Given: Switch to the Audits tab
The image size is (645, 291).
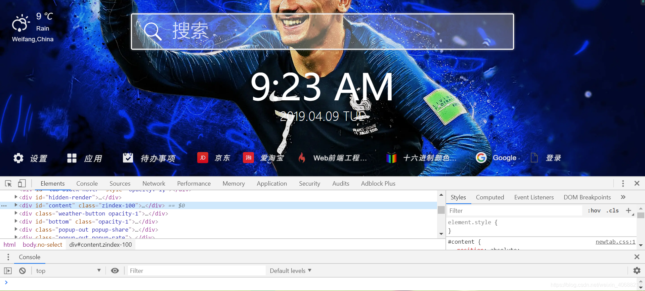Looking at the screenshot, I should click(x=341, y=184).
